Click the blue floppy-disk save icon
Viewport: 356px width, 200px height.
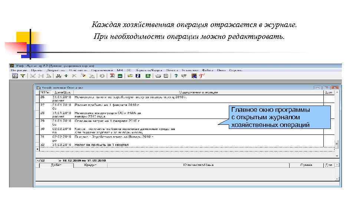(138, 76)
